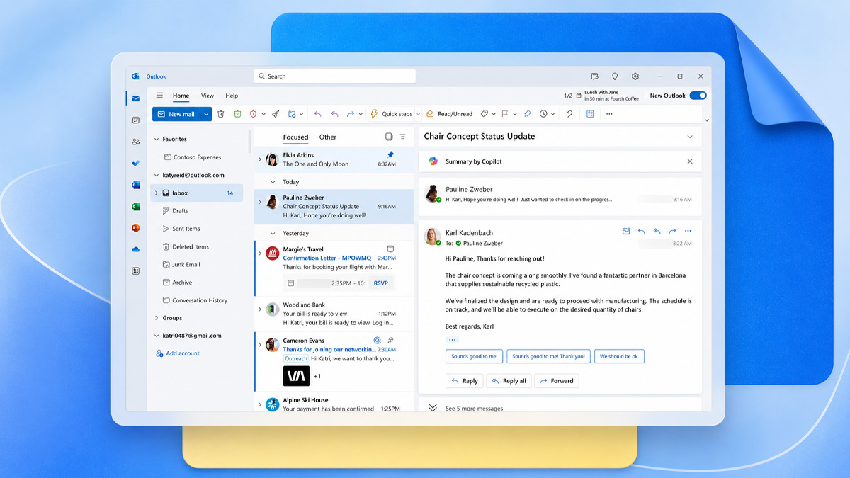The image size is (850, 478).
Task: Open the Calendar module in the sidebar
Action: click(x=135, y=120)
